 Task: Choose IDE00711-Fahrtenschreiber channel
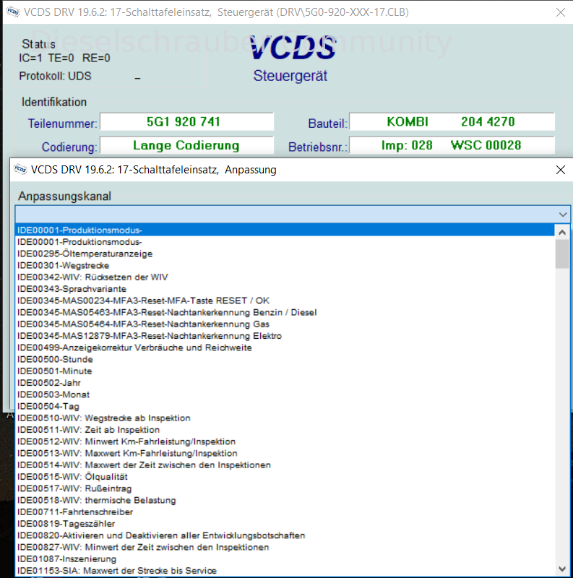tap(285, 512)
